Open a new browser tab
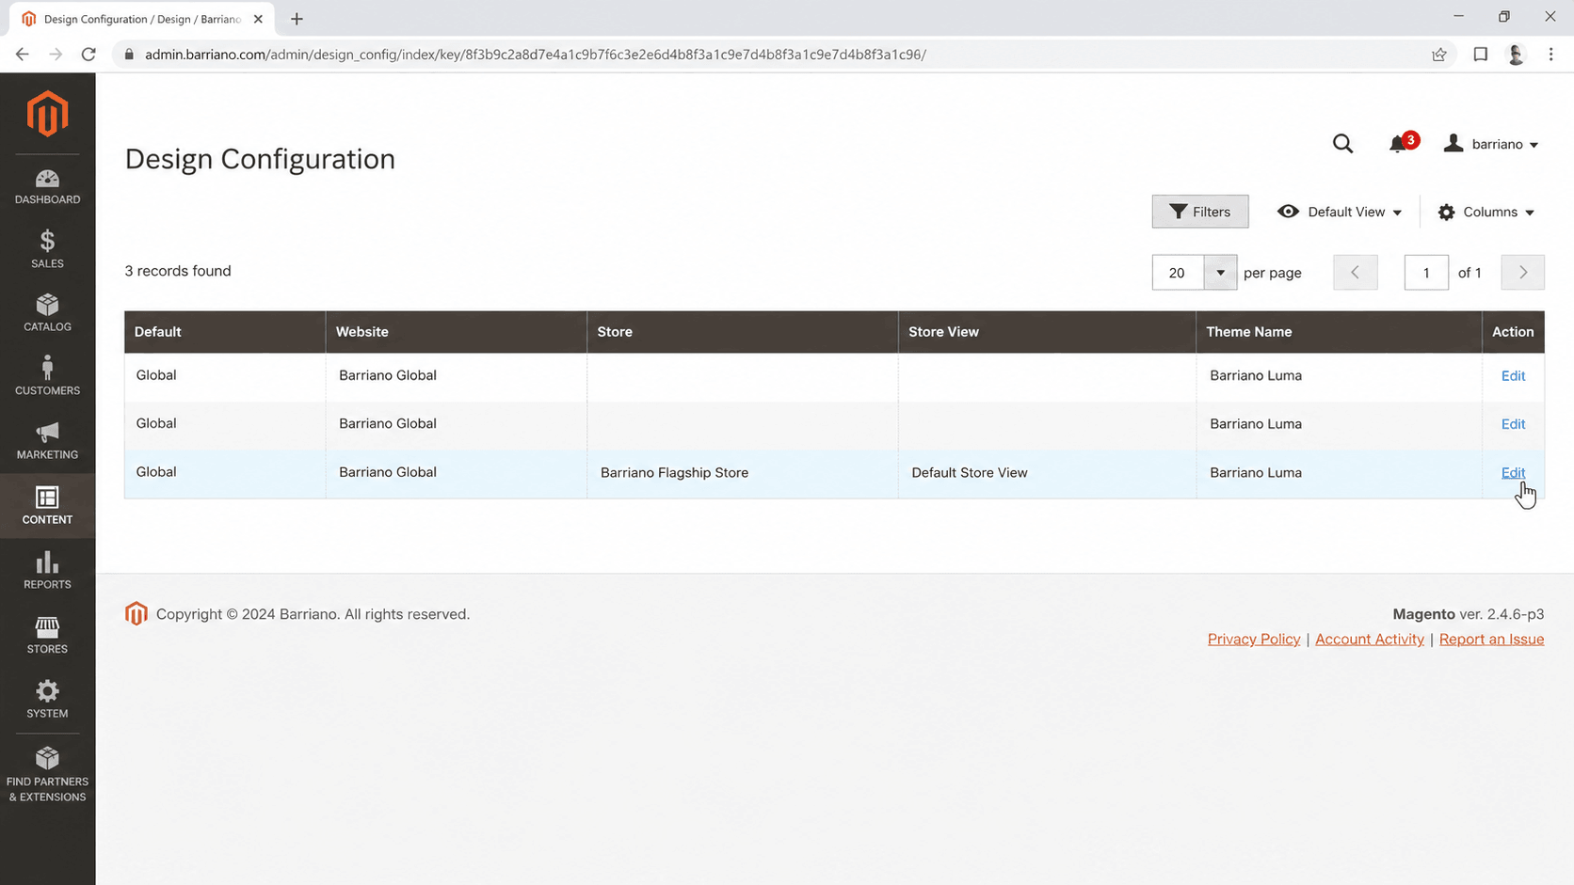 pyautogui.click(x=297, y=19)
